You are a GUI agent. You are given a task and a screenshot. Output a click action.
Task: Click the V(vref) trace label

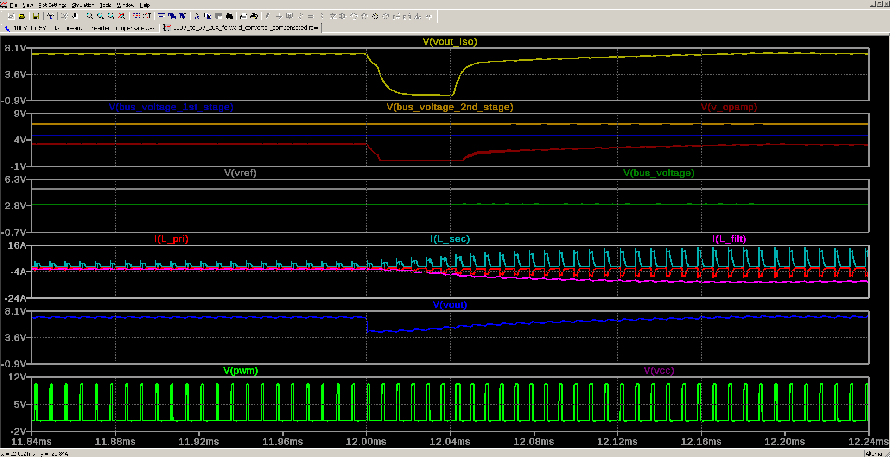click(240, 173)
